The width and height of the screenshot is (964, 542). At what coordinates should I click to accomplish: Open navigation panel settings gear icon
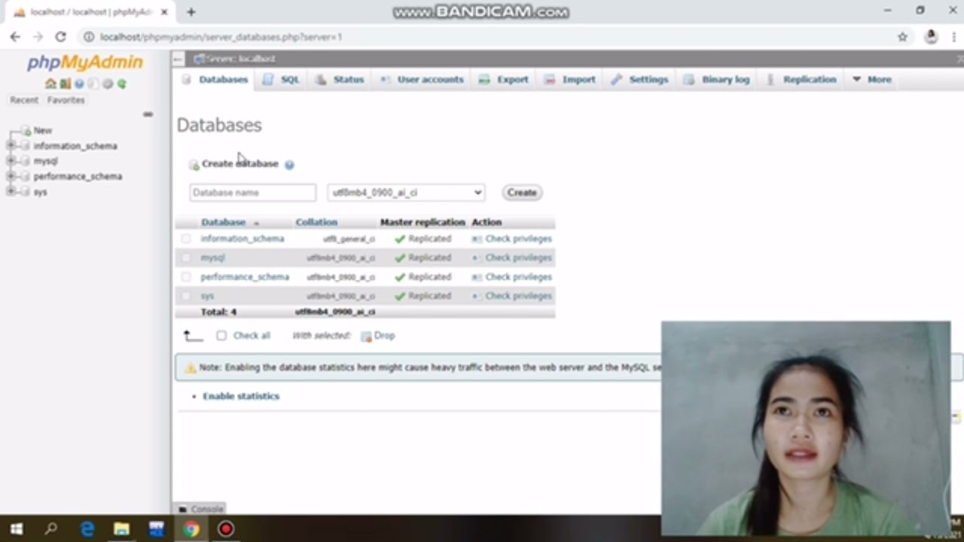108,84
